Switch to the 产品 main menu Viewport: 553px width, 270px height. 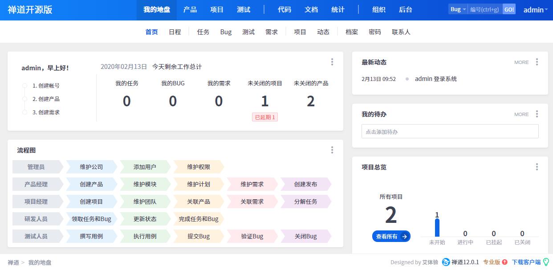[190, 10]
